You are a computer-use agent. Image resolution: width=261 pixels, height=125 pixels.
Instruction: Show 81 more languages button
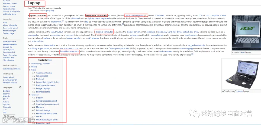pyautogui.click(x=9, y=116)
